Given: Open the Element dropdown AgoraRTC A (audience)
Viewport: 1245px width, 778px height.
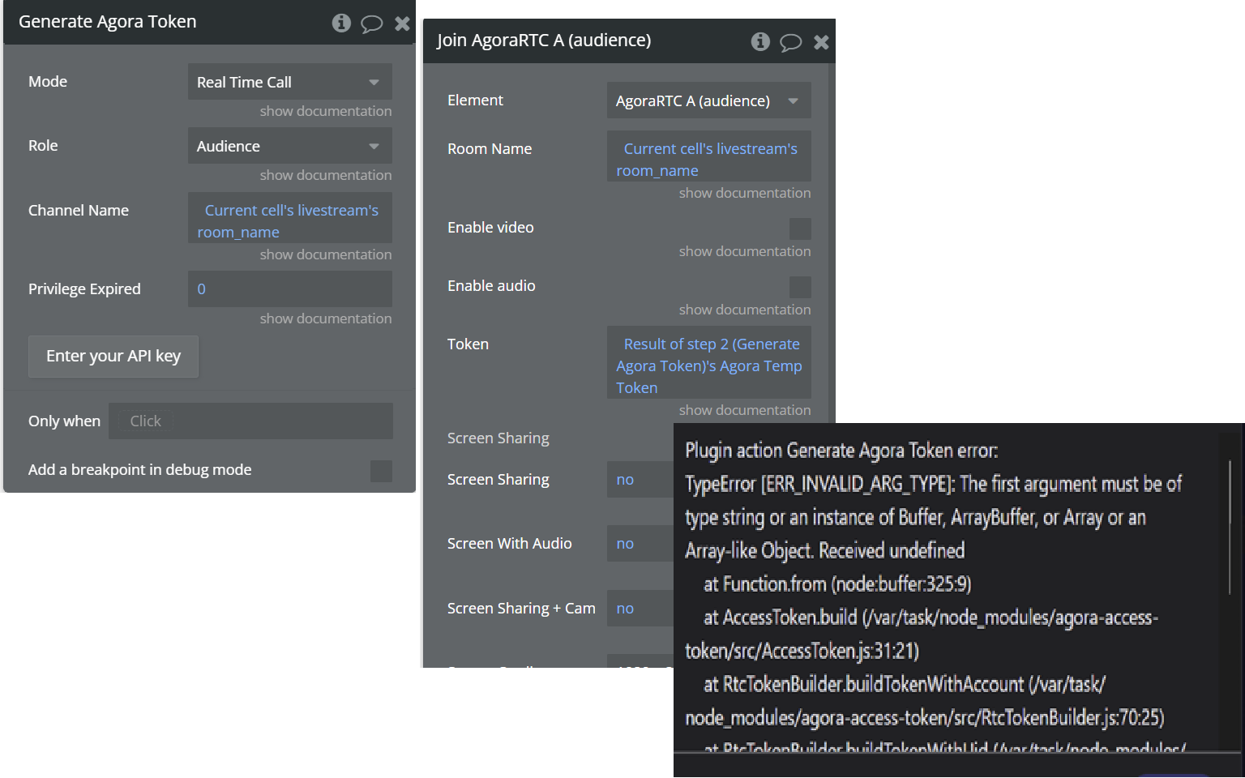Looking at the screenshot, I should pos(709,100).
